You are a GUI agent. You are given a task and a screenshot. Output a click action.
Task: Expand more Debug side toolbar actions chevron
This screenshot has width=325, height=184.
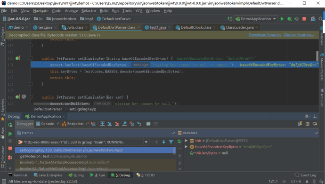pos(10,168)
